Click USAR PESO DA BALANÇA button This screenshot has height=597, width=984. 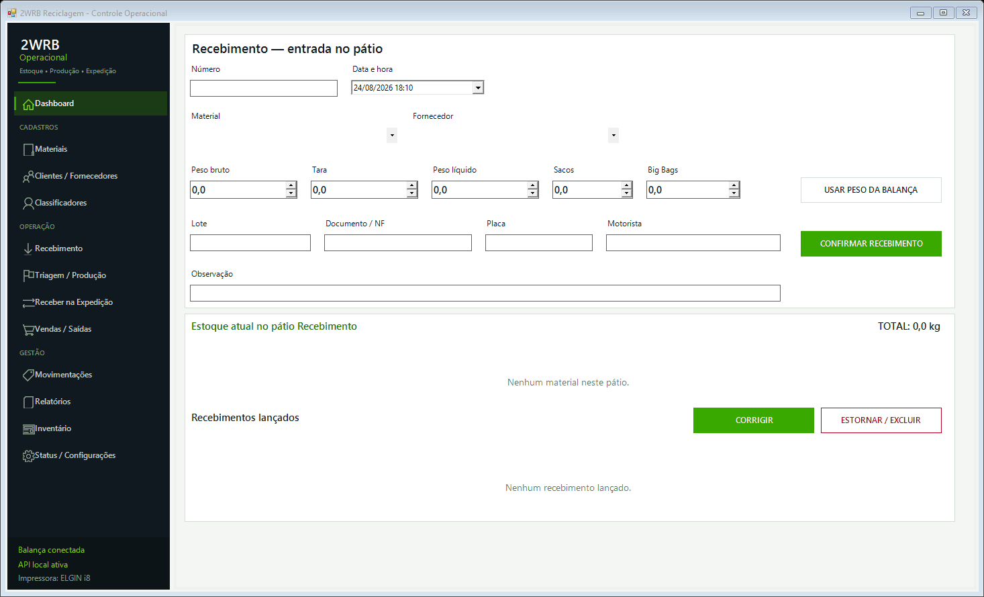pos(871,190)
